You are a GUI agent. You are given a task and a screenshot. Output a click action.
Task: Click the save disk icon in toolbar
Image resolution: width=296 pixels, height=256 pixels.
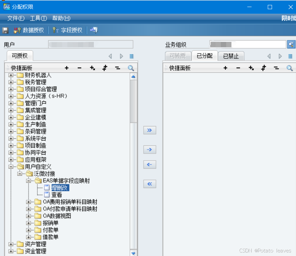tap(5, 30)
